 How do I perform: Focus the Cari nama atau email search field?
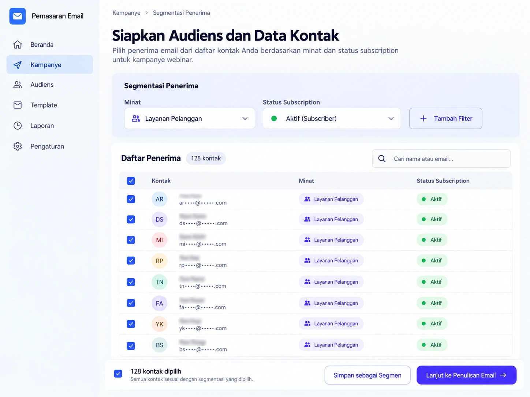coord(441,159)
